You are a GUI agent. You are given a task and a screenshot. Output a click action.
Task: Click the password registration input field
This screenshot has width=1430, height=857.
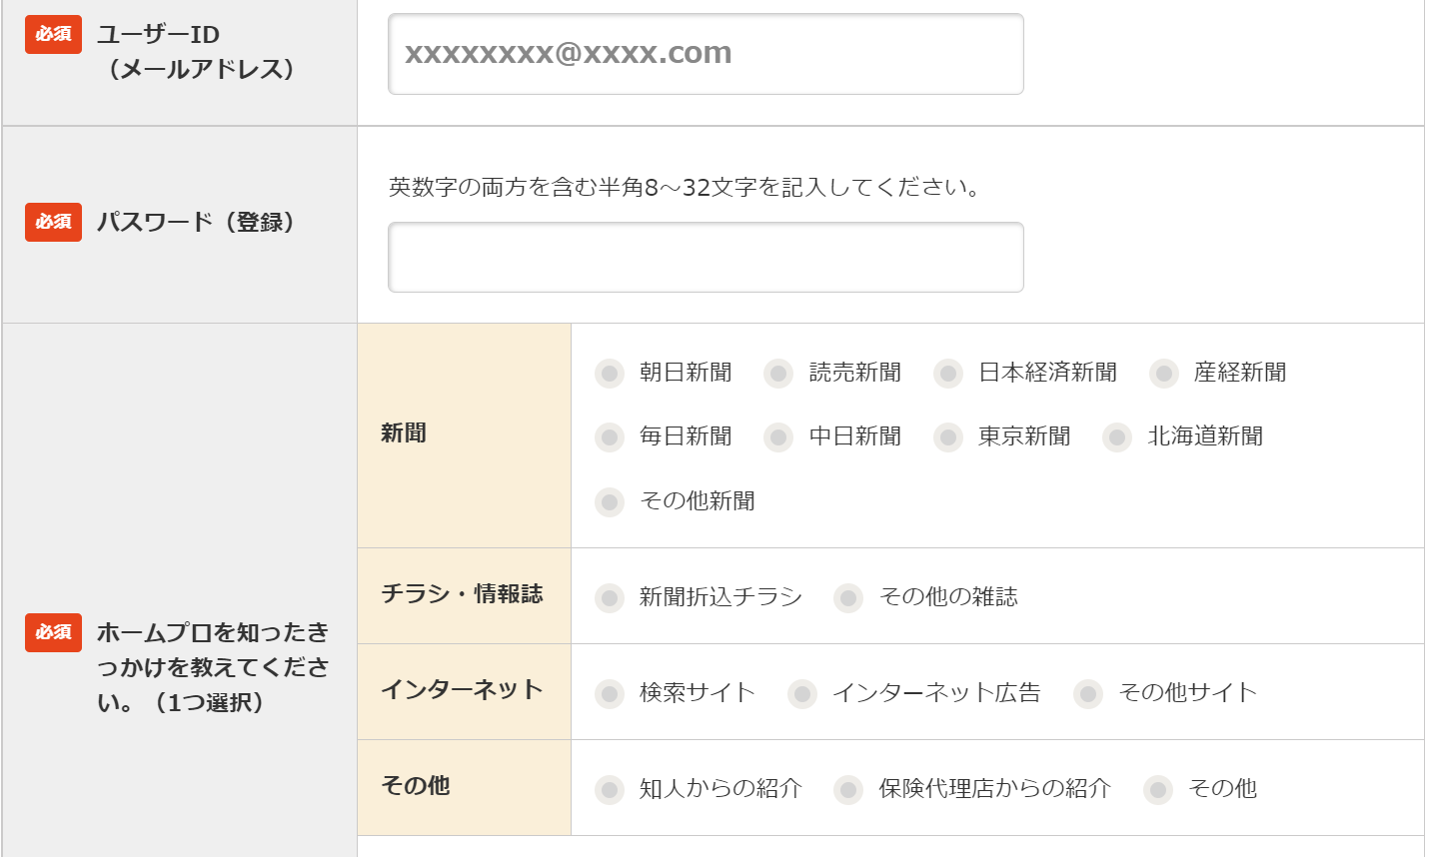pos(706,258)
